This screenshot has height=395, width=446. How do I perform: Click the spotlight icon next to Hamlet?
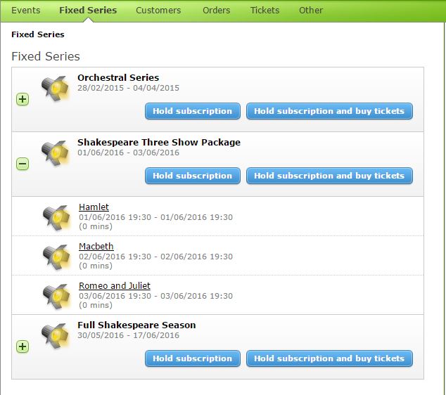tap(56, 217)
